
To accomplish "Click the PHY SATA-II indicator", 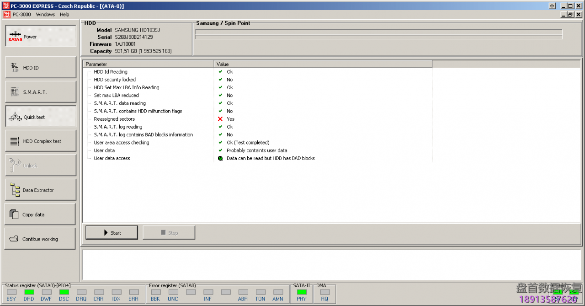I will tap(302, 292).
